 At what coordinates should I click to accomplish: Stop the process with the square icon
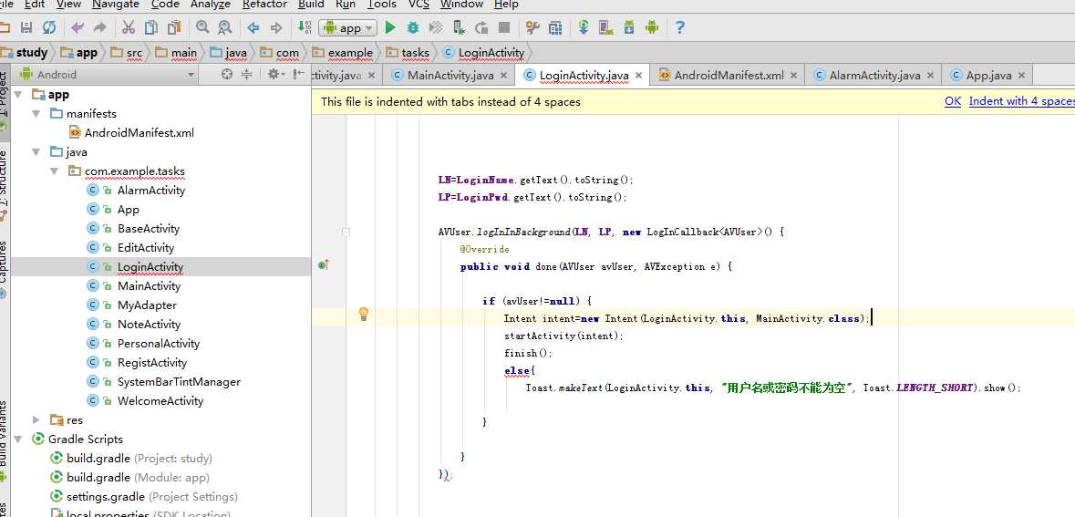point(504,27)
